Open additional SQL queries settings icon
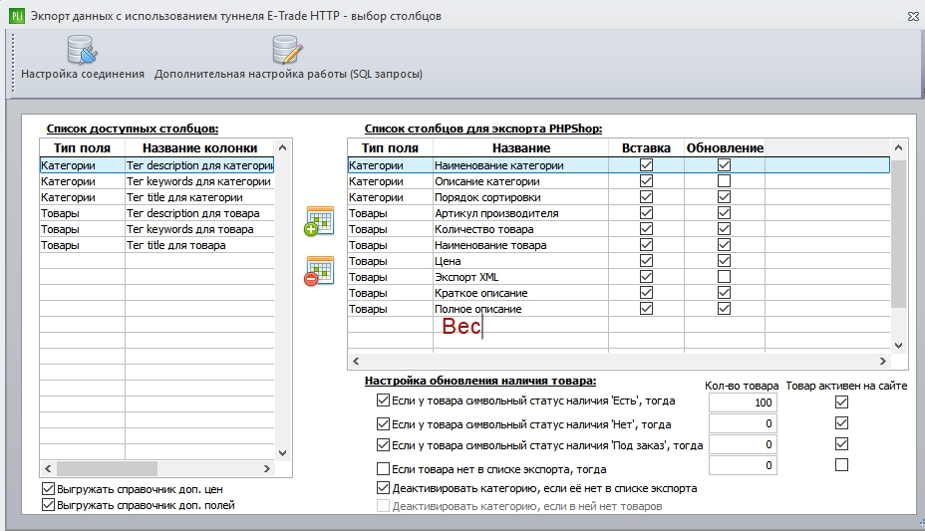This screenshot has height=531, width=925. tap(288, 50)
